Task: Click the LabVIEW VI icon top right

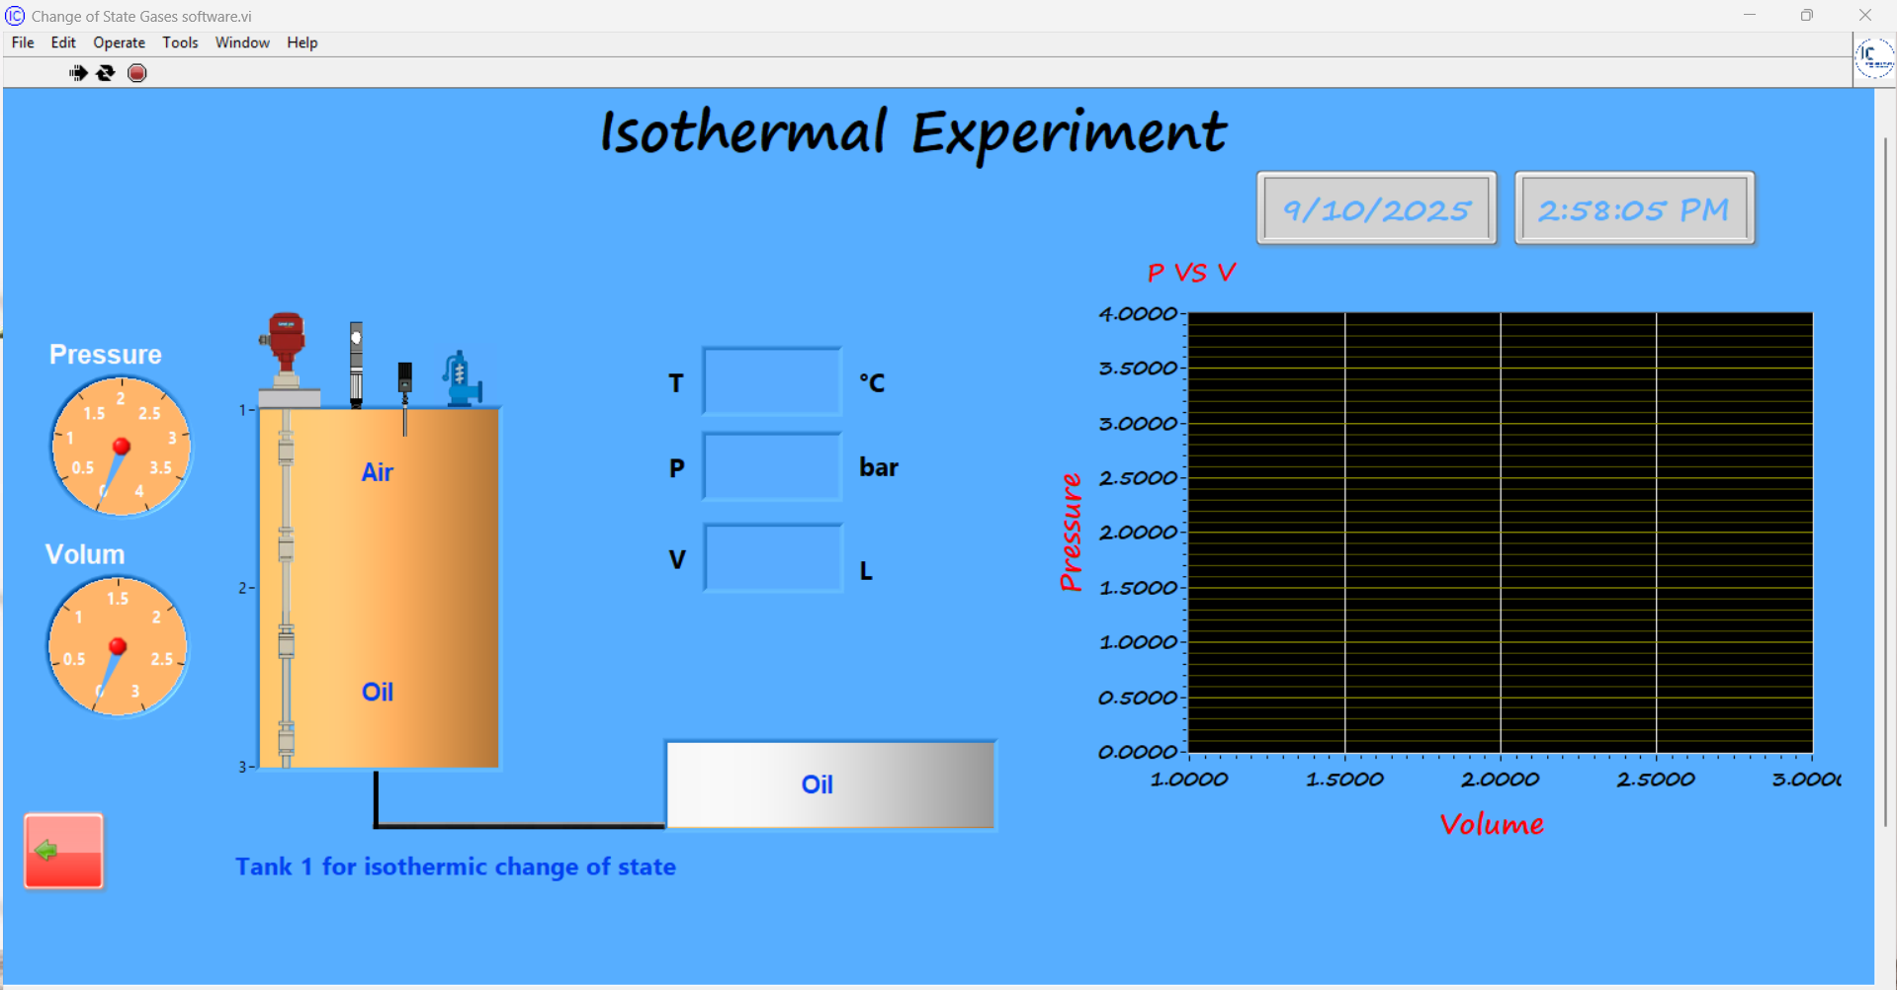Action: pos(1873,57)
